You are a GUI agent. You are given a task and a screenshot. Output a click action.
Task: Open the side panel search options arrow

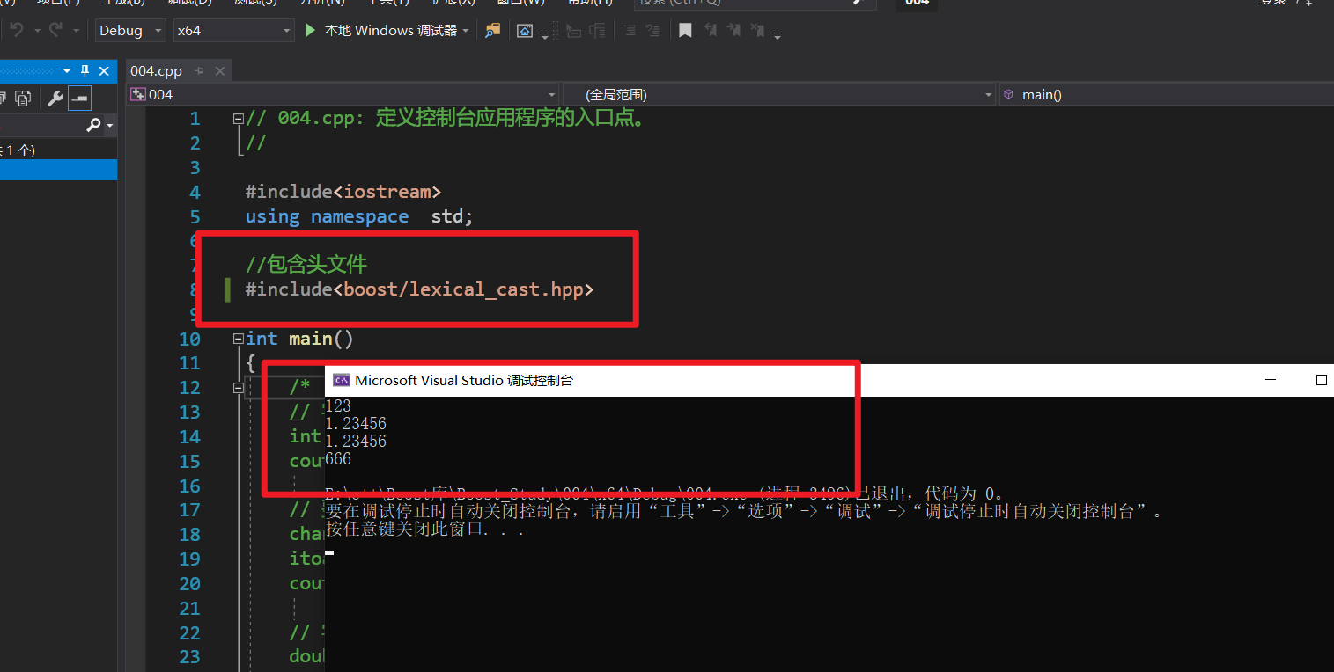(110, 127)
